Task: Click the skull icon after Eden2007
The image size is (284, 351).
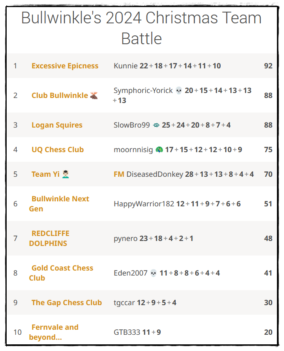Action: coord(153,273)
